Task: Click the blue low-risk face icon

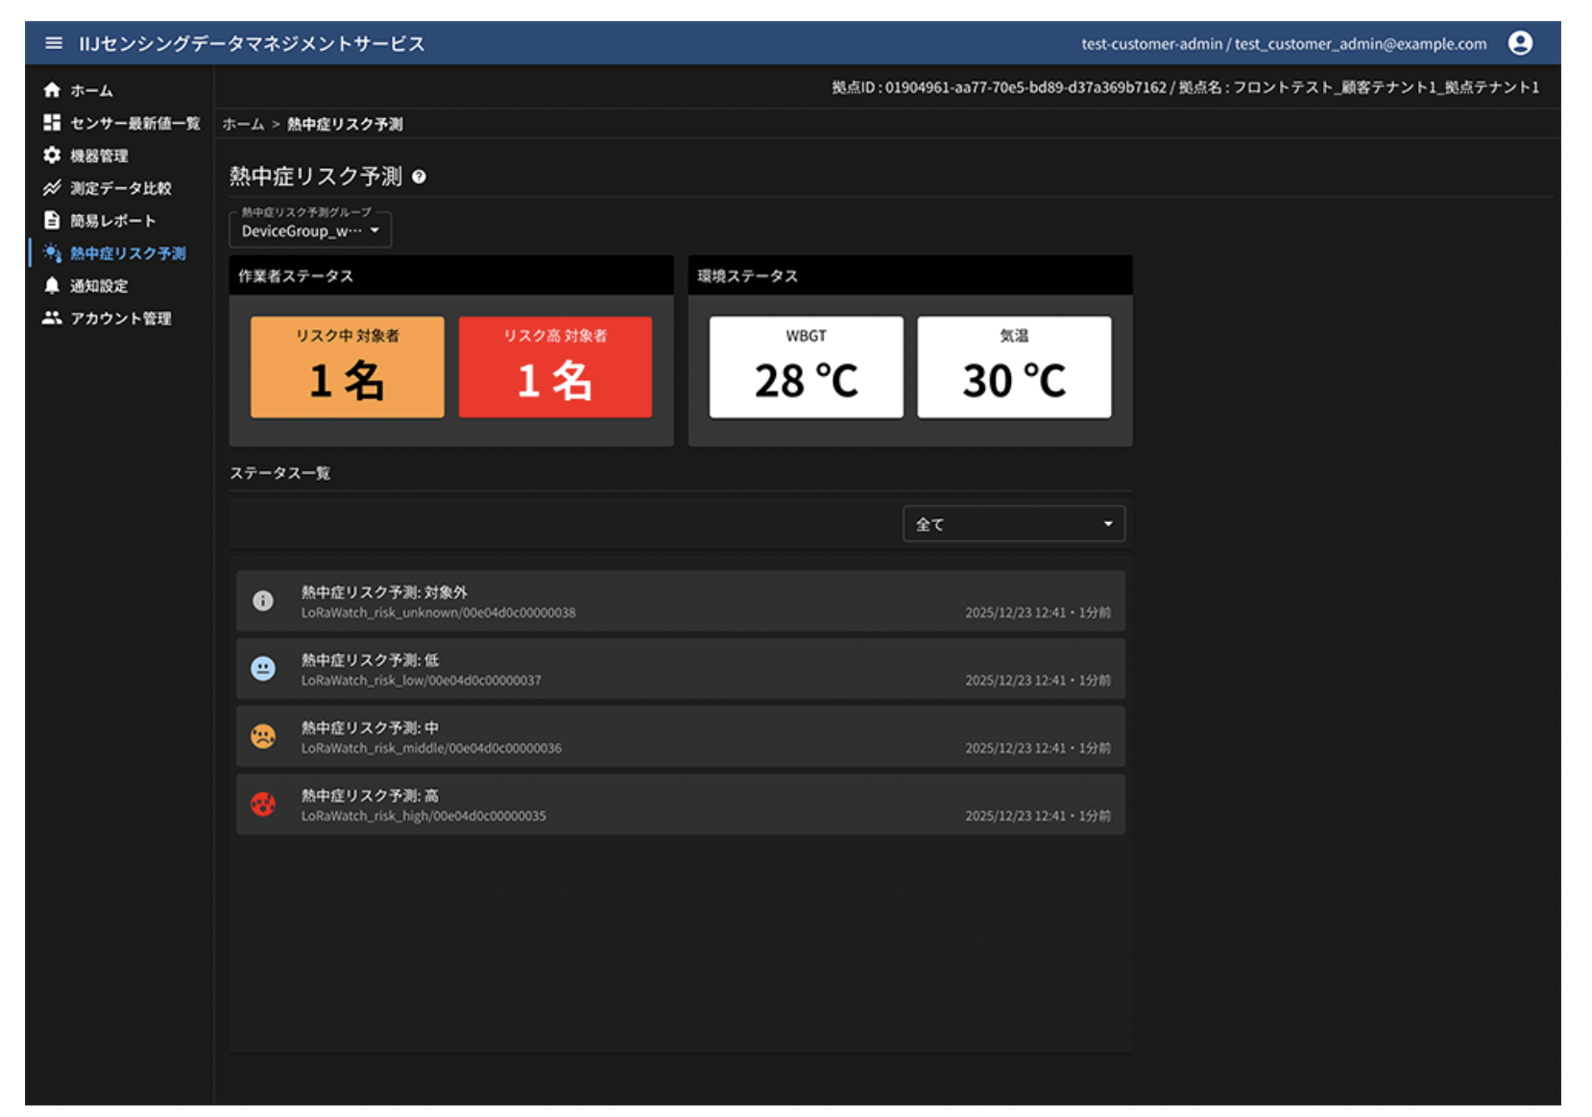Action: (x=263, y=668)
